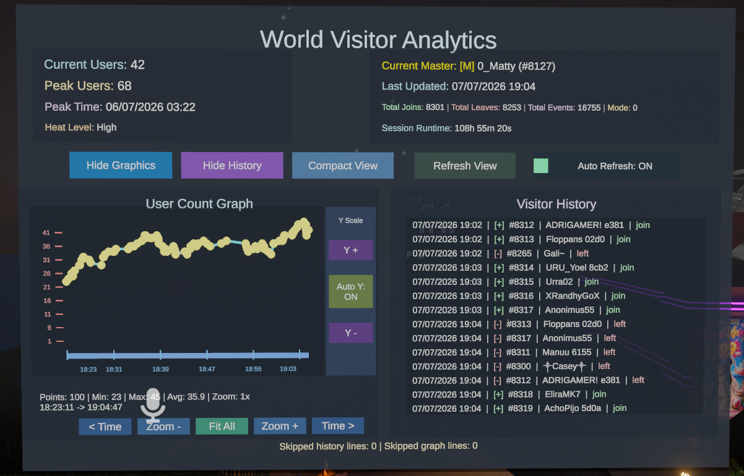Click the Total Joins: 8301 value
Image resolution: width=744 pixels, height=476 pixels.
tap(413, 108)
